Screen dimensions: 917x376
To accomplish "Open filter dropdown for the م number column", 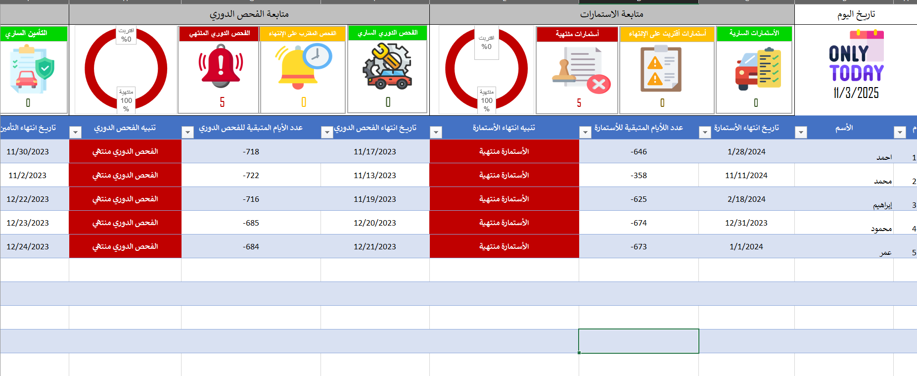I will tap(900, 132).
